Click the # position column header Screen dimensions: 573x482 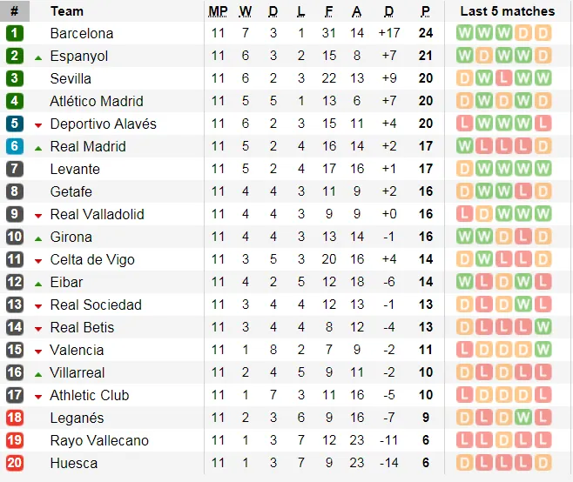click(14, 11)
